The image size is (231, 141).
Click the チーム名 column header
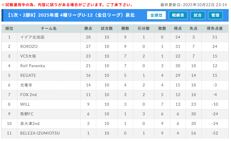pos(49,28)
